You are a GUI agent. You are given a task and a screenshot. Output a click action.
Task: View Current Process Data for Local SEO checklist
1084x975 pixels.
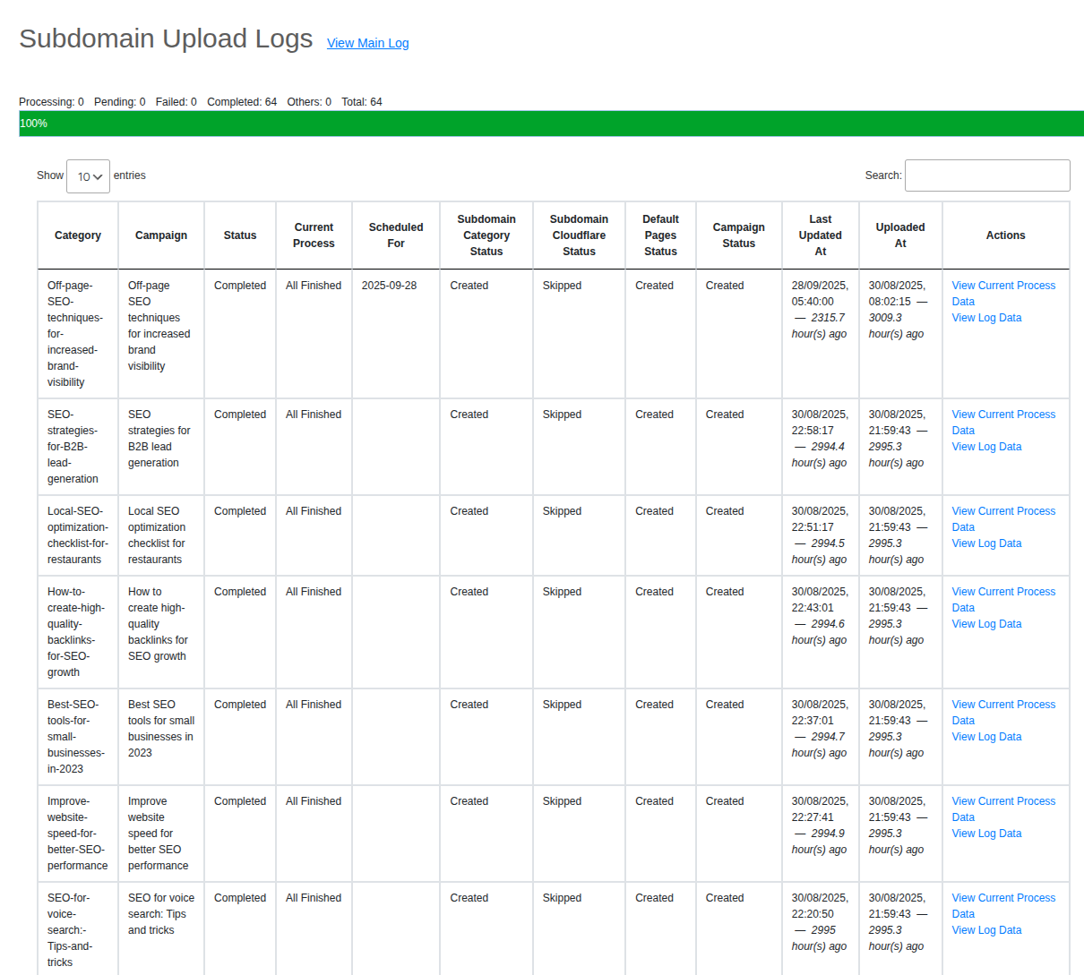1002,512
